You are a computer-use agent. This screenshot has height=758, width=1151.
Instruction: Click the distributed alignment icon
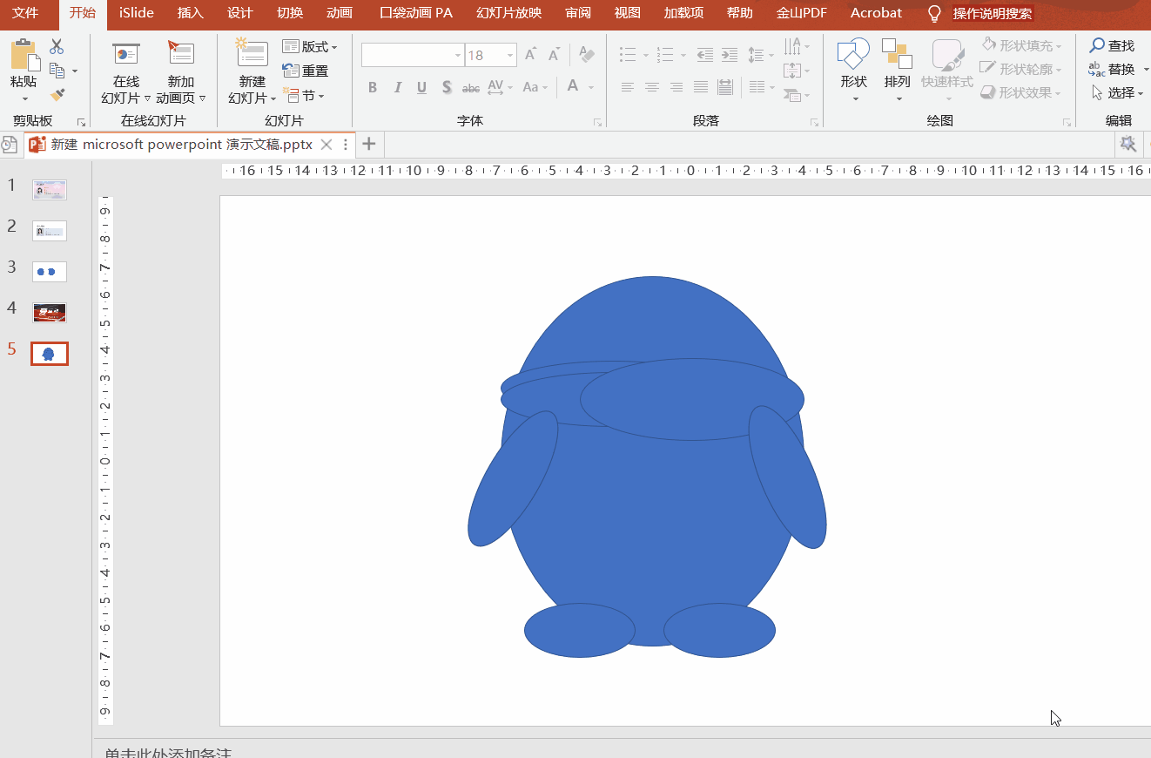point(725,87)
